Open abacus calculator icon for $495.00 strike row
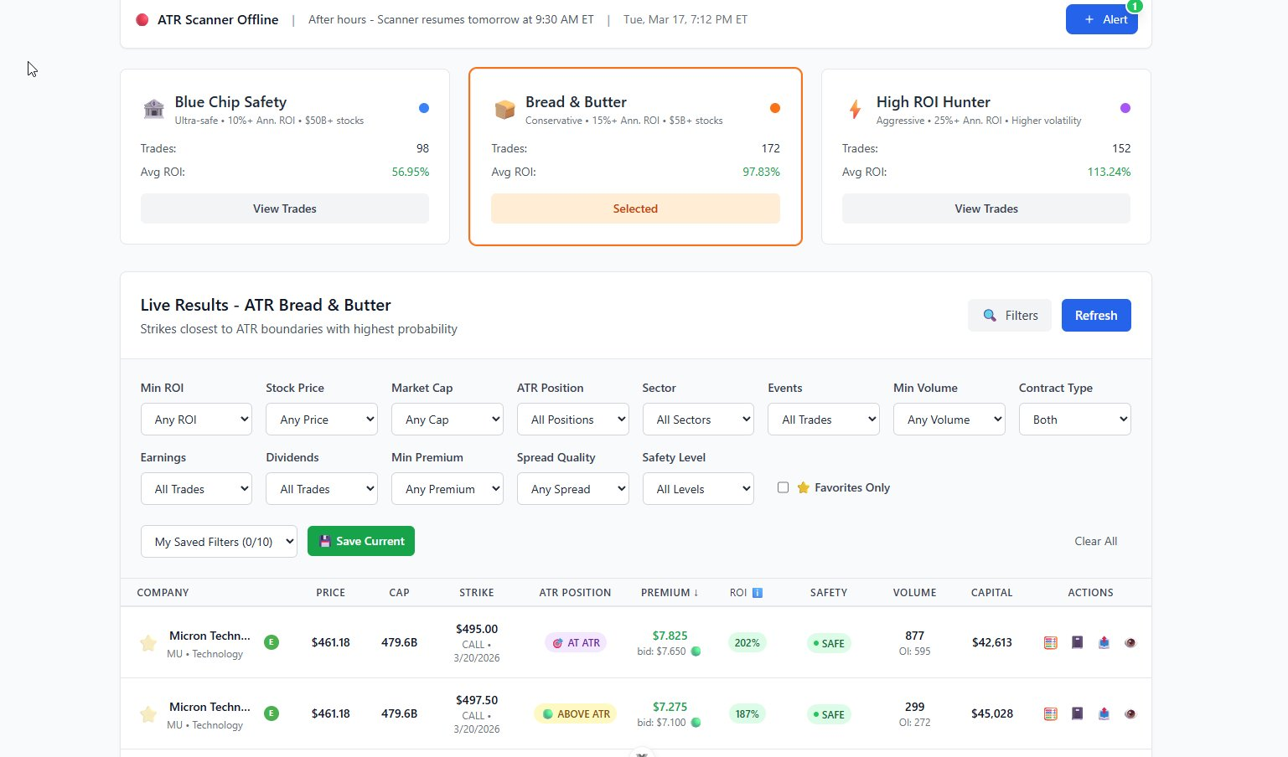The width and height of the screenshot is (1288, 757). tap(1050, 642)
